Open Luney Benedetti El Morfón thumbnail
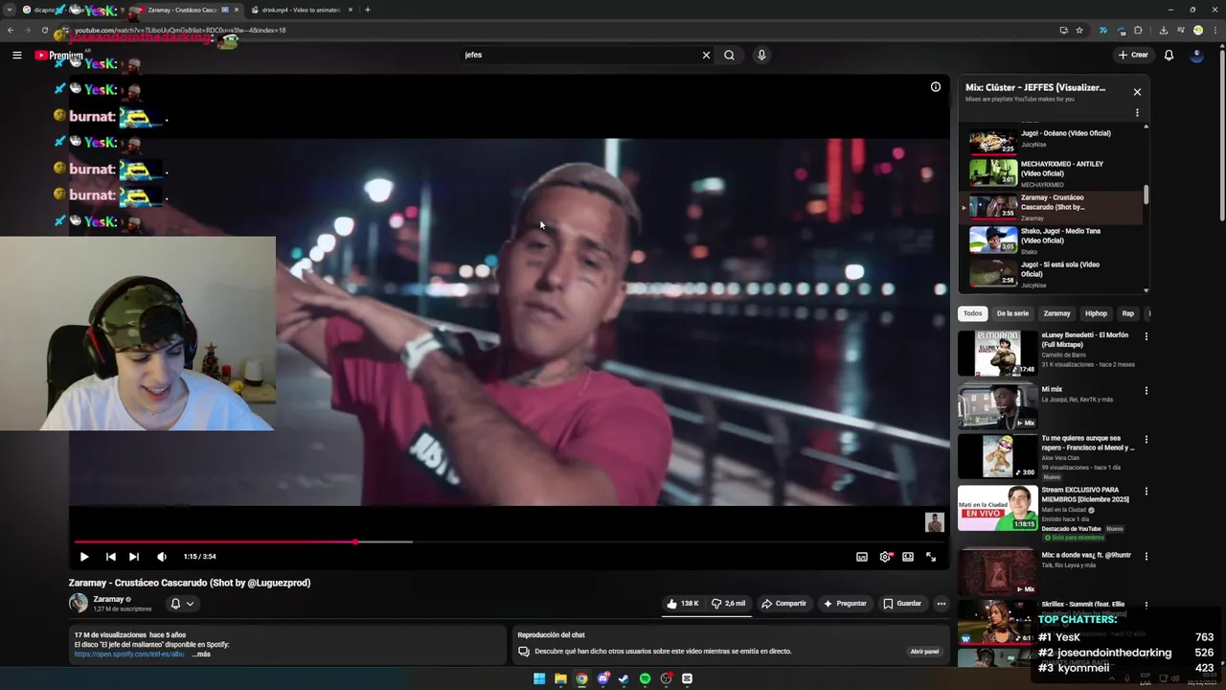 pos(997,354)
